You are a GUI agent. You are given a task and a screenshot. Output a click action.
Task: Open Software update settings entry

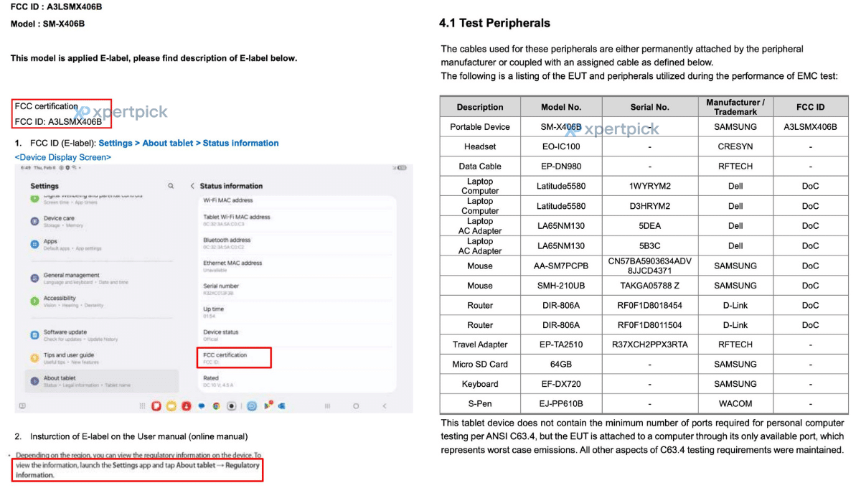click(x=103, y=335)
